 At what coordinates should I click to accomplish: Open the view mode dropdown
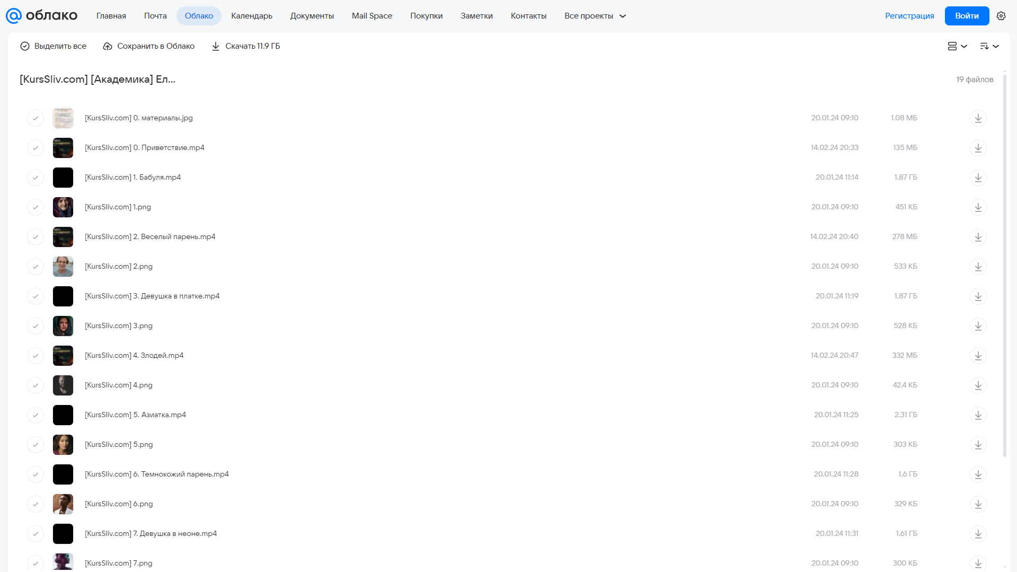click(x=957, y=46)
